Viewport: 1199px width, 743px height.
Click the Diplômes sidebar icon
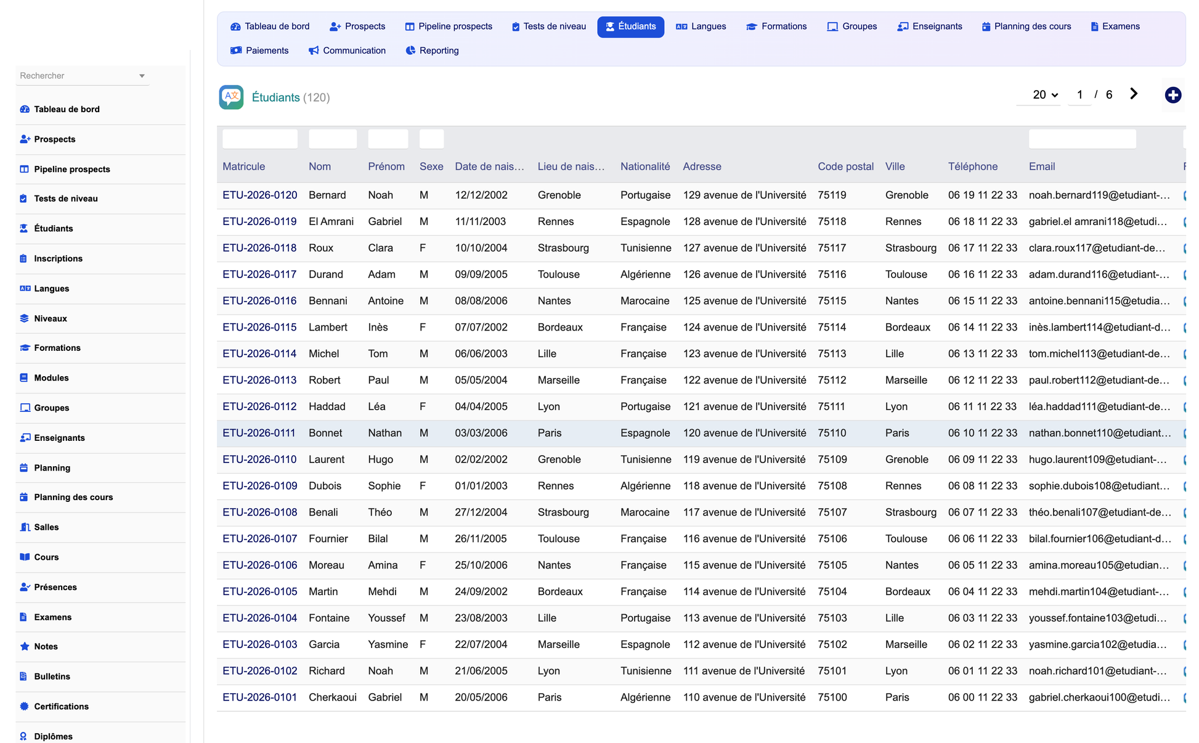pos(23,736)
